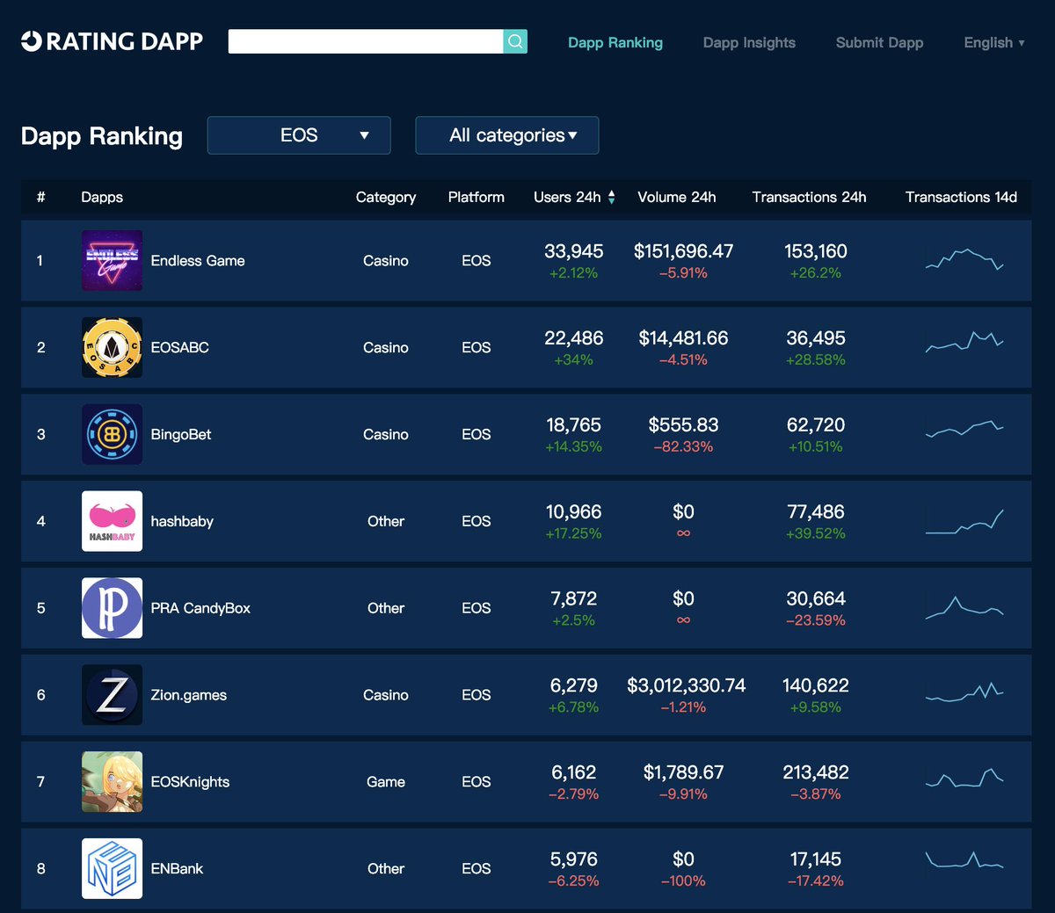The height and width of the screenshot is (913, 1055).
Task: View BingoBet 14d transactions sparkline
Action: coord(964,429)
